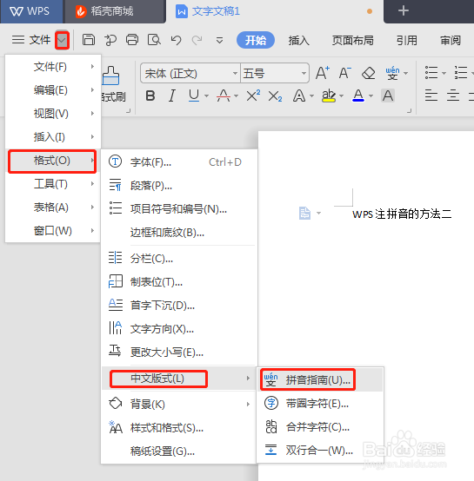474x481 pixels.
Task: Open 文件(F) submenu
Action: 53,67
